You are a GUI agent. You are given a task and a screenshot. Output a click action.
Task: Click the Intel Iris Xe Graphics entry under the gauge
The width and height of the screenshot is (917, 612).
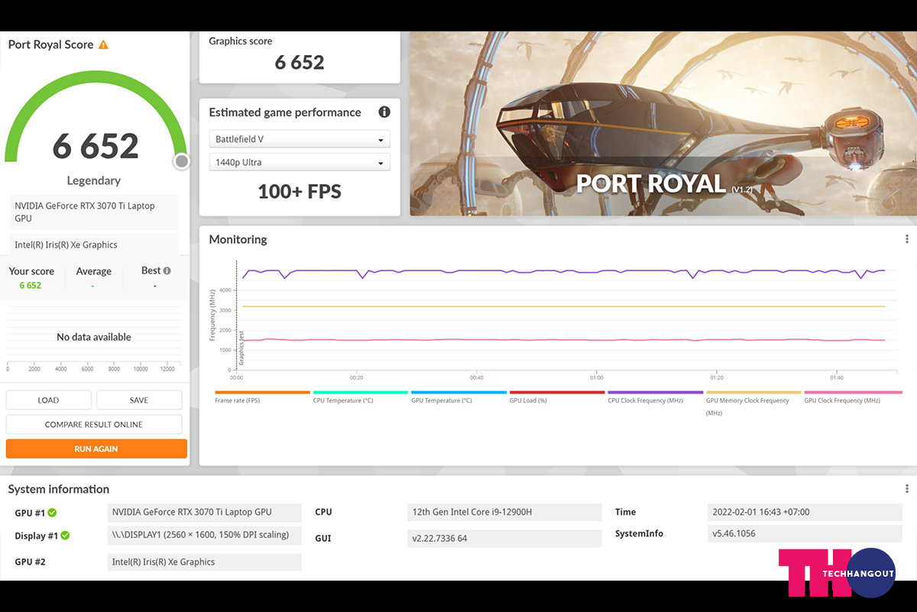pyautogui.click(x=94, y=245)
